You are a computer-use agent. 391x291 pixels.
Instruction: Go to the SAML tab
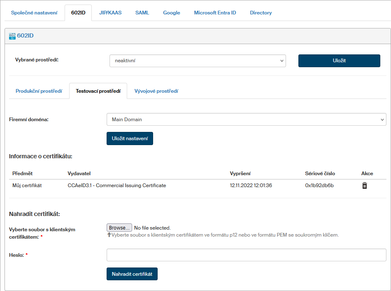coord(142,13)
